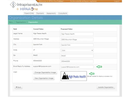Image resolution: width=129 pixels, height=97 pixels.
Task: Select current state value UT
Action: (x=34, y=50)
